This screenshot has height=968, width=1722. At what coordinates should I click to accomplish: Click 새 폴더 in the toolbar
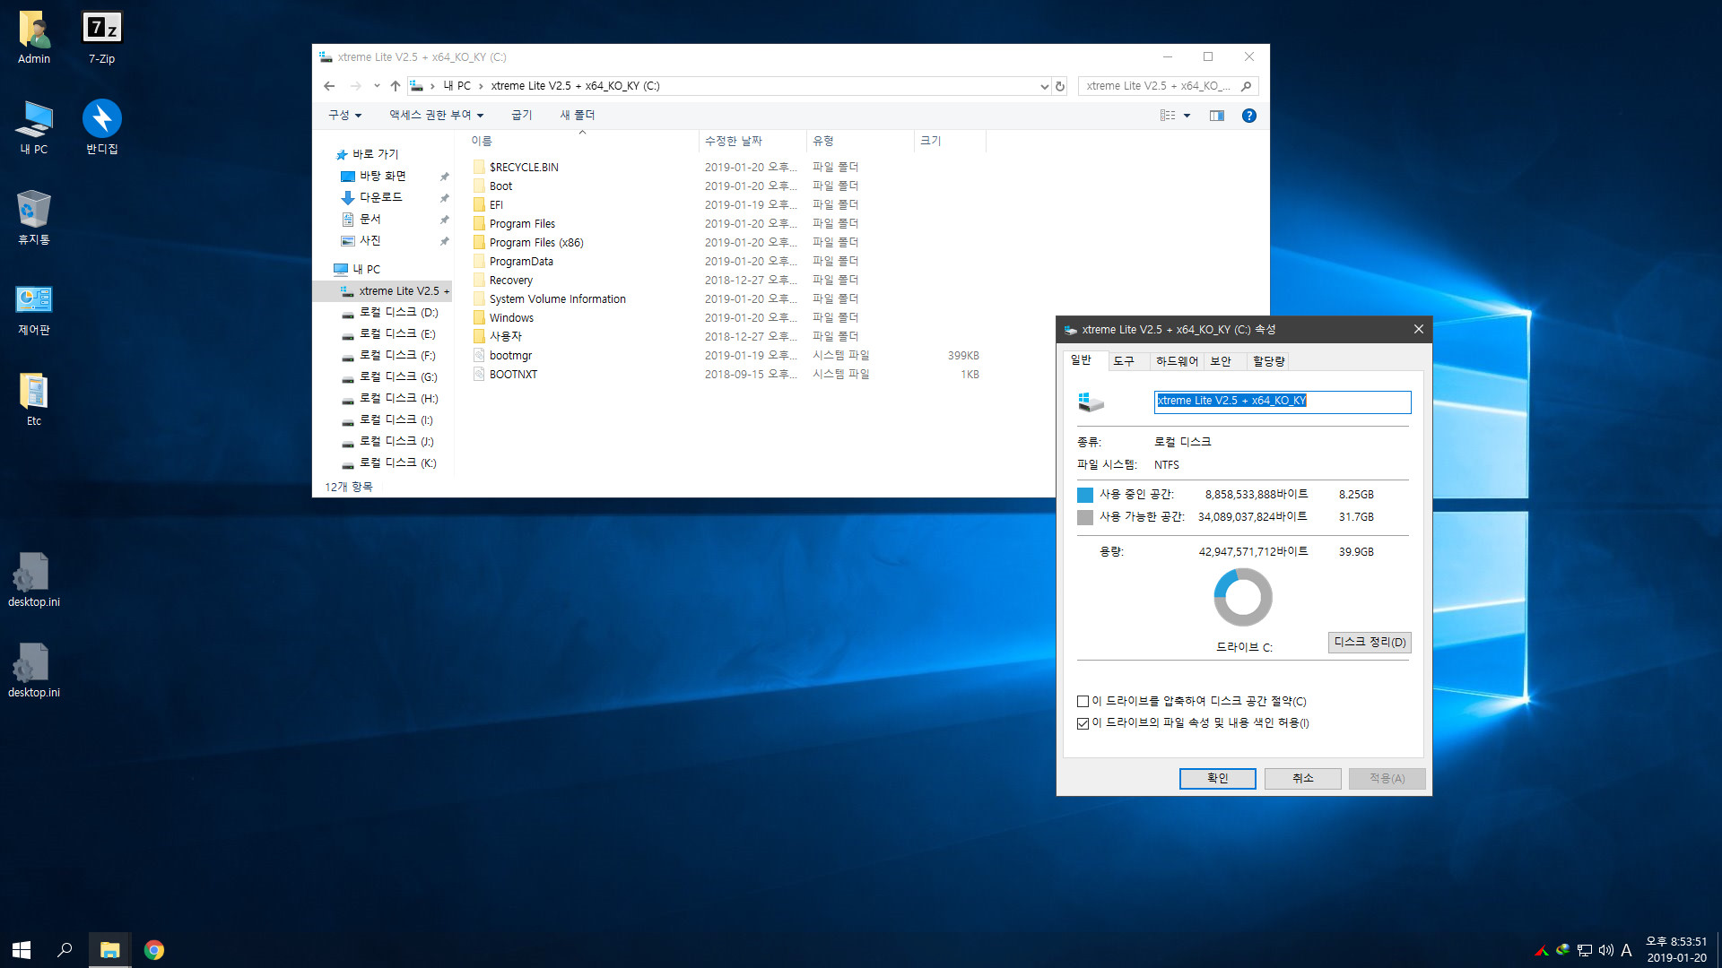(x=578, y=116)
